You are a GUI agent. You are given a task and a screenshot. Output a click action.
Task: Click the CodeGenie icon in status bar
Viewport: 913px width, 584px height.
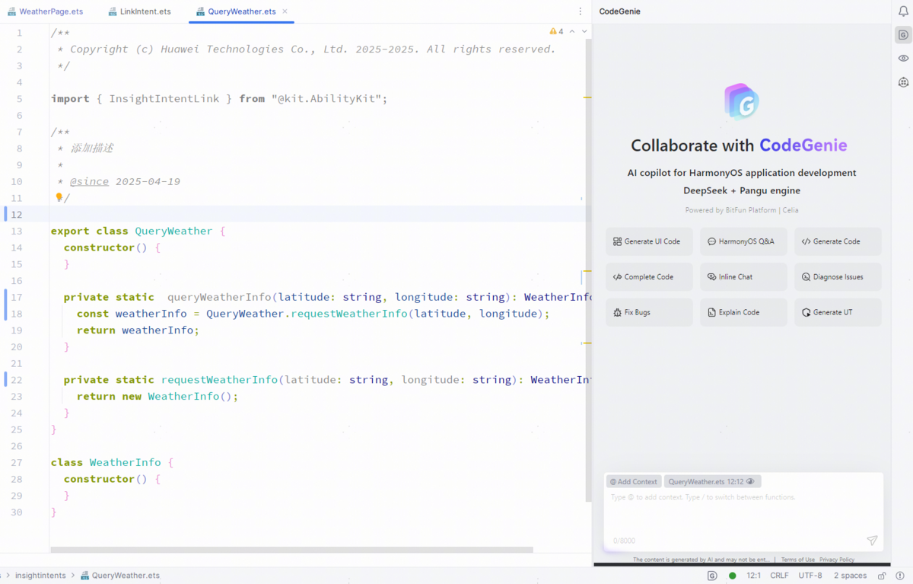click(712, 576)
